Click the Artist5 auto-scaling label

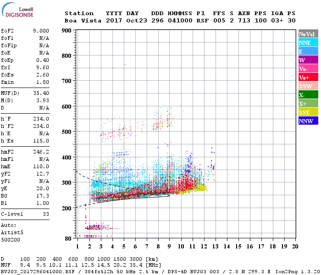[x=12, y=233]
